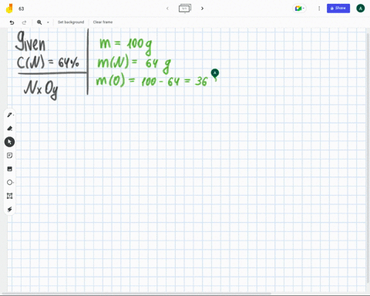370x296 pixels.
Task: Select the Eraser tool
Action: pyautogui.click(x=10, y=128)
